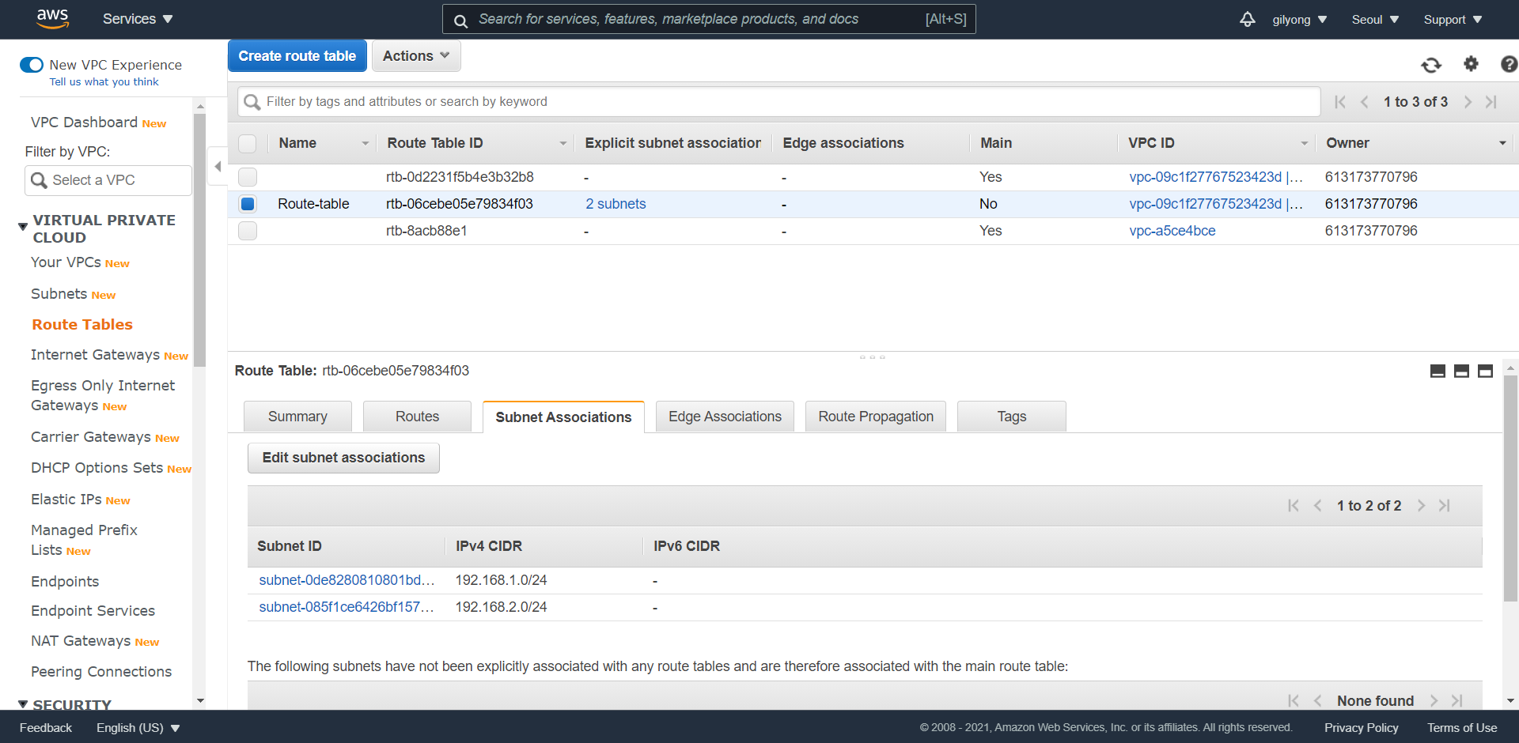Switch to the Routes tab
Screen dimensions: 1519x743
[x=417, y=417]
